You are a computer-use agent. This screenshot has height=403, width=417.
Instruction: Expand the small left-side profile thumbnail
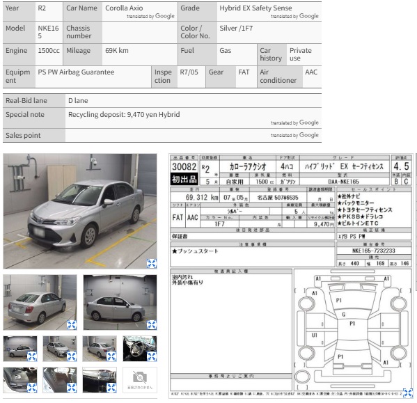[x=32, y=356]
